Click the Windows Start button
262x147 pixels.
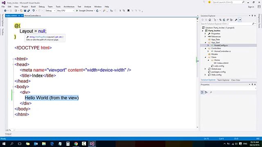[x=4, y=144]
